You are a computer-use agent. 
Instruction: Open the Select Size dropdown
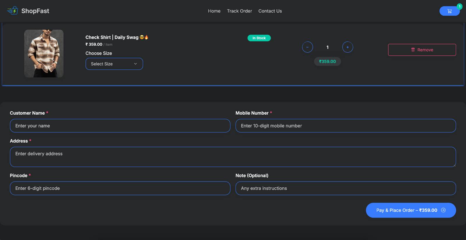(x=114, y=64)
